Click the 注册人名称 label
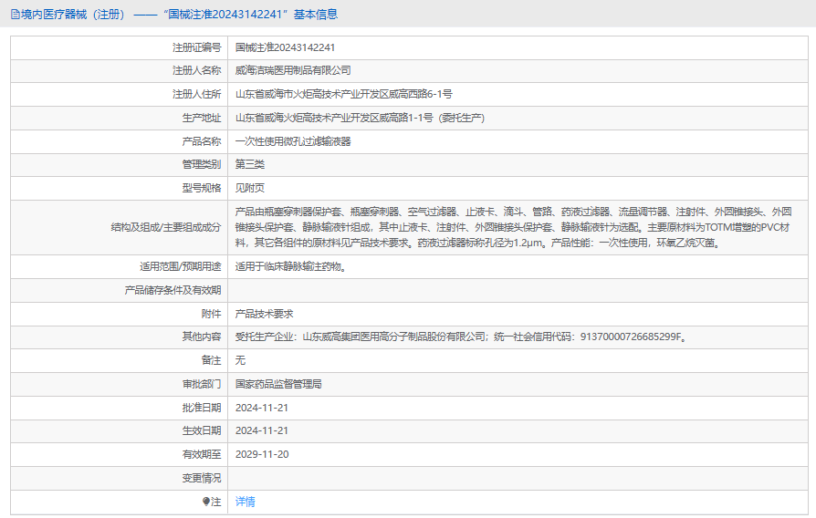816x518 pixels. click(x=197, y=70)
